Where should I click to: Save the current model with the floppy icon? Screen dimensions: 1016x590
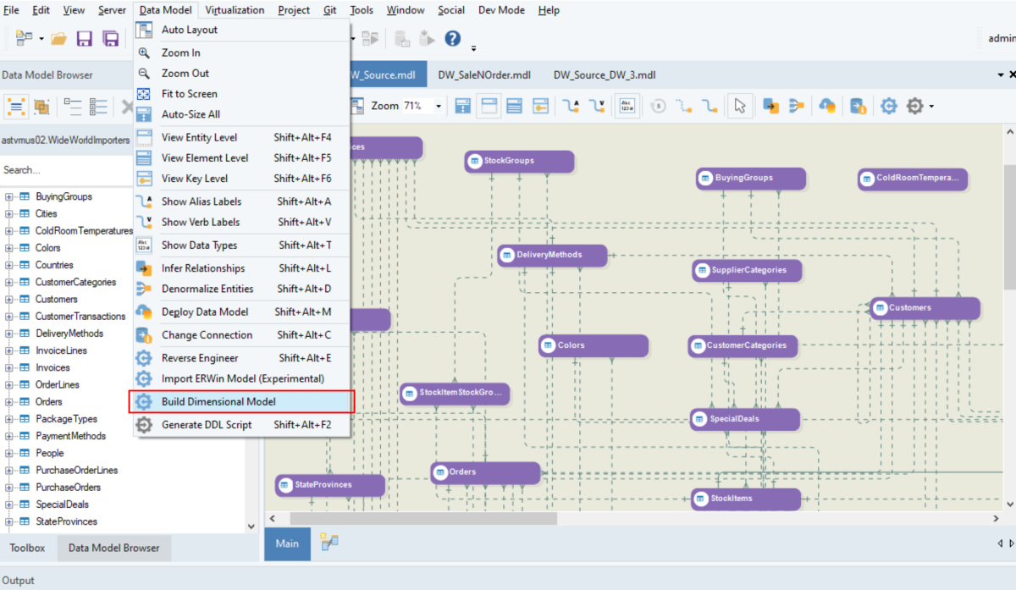pos(85,38)
